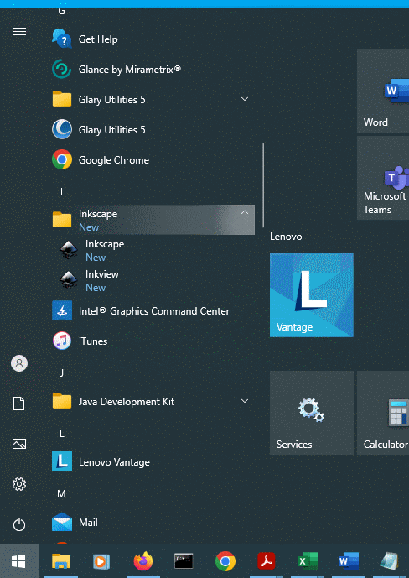Open Intel Graphics Command Center
This screenshot has width=409, height=578.
pyautogui.click(x=153, y=310)
